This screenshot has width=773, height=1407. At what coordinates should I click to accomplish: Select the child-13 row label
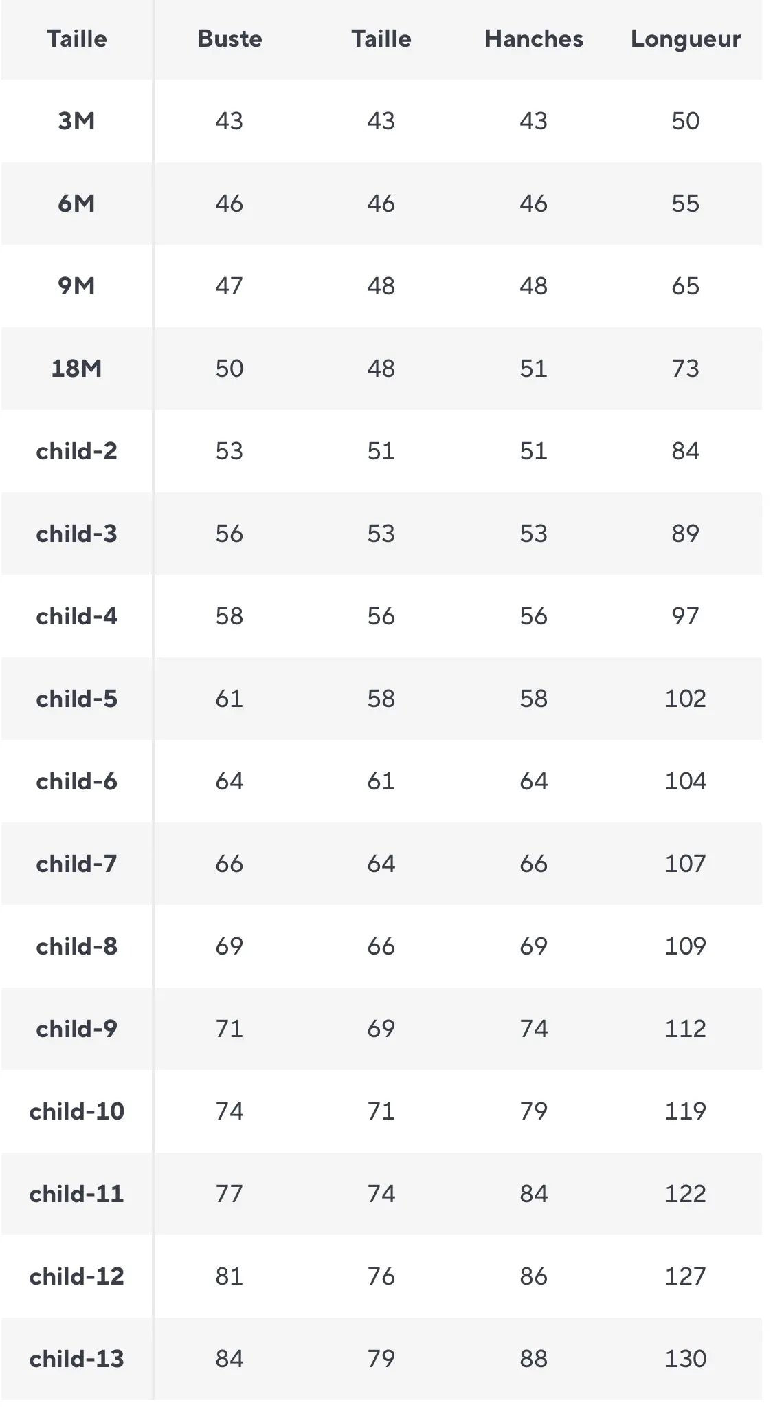tap(76, 1359)
